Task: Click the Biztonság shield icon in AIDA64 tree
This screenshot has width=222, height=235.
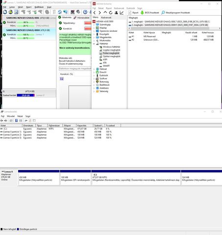Action: pyautogui.click(x=97, y=82)
